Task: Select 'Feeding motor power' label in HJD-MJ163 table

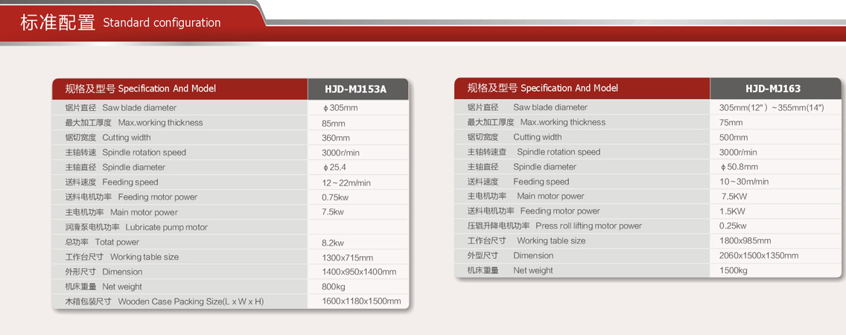Action: 560,211
